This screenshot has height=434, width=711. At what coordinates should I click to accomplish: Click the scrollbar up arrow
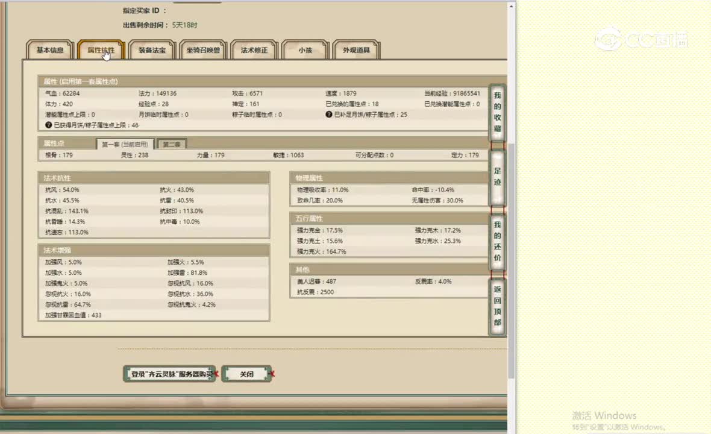(x=512, y=7)
